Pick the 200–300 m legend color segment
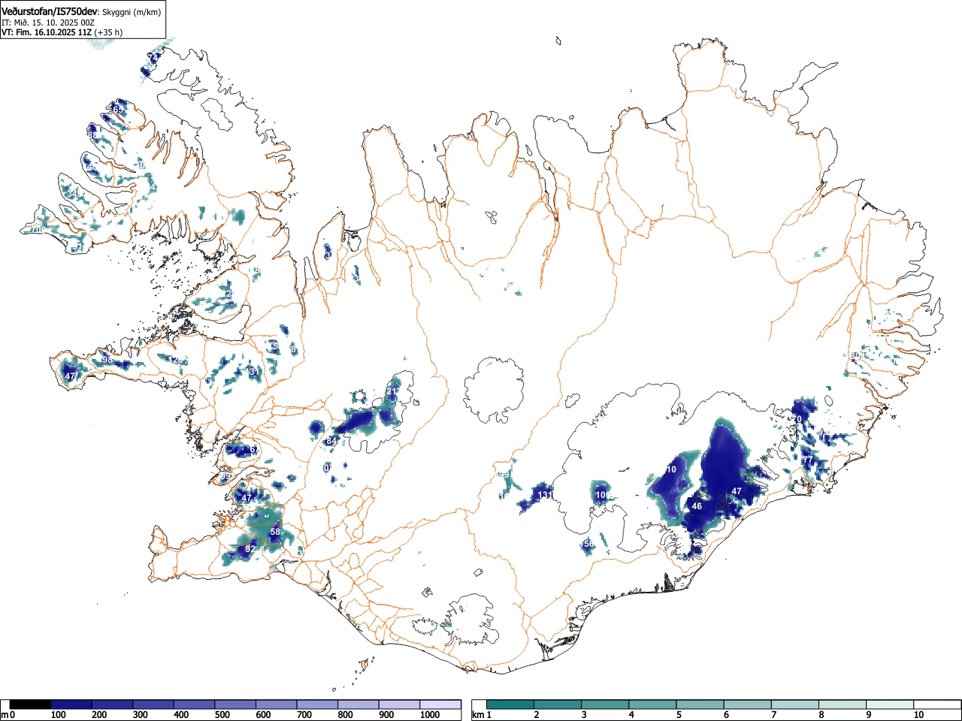This screenshot has height=721, width=962. (x=112, y=704)
